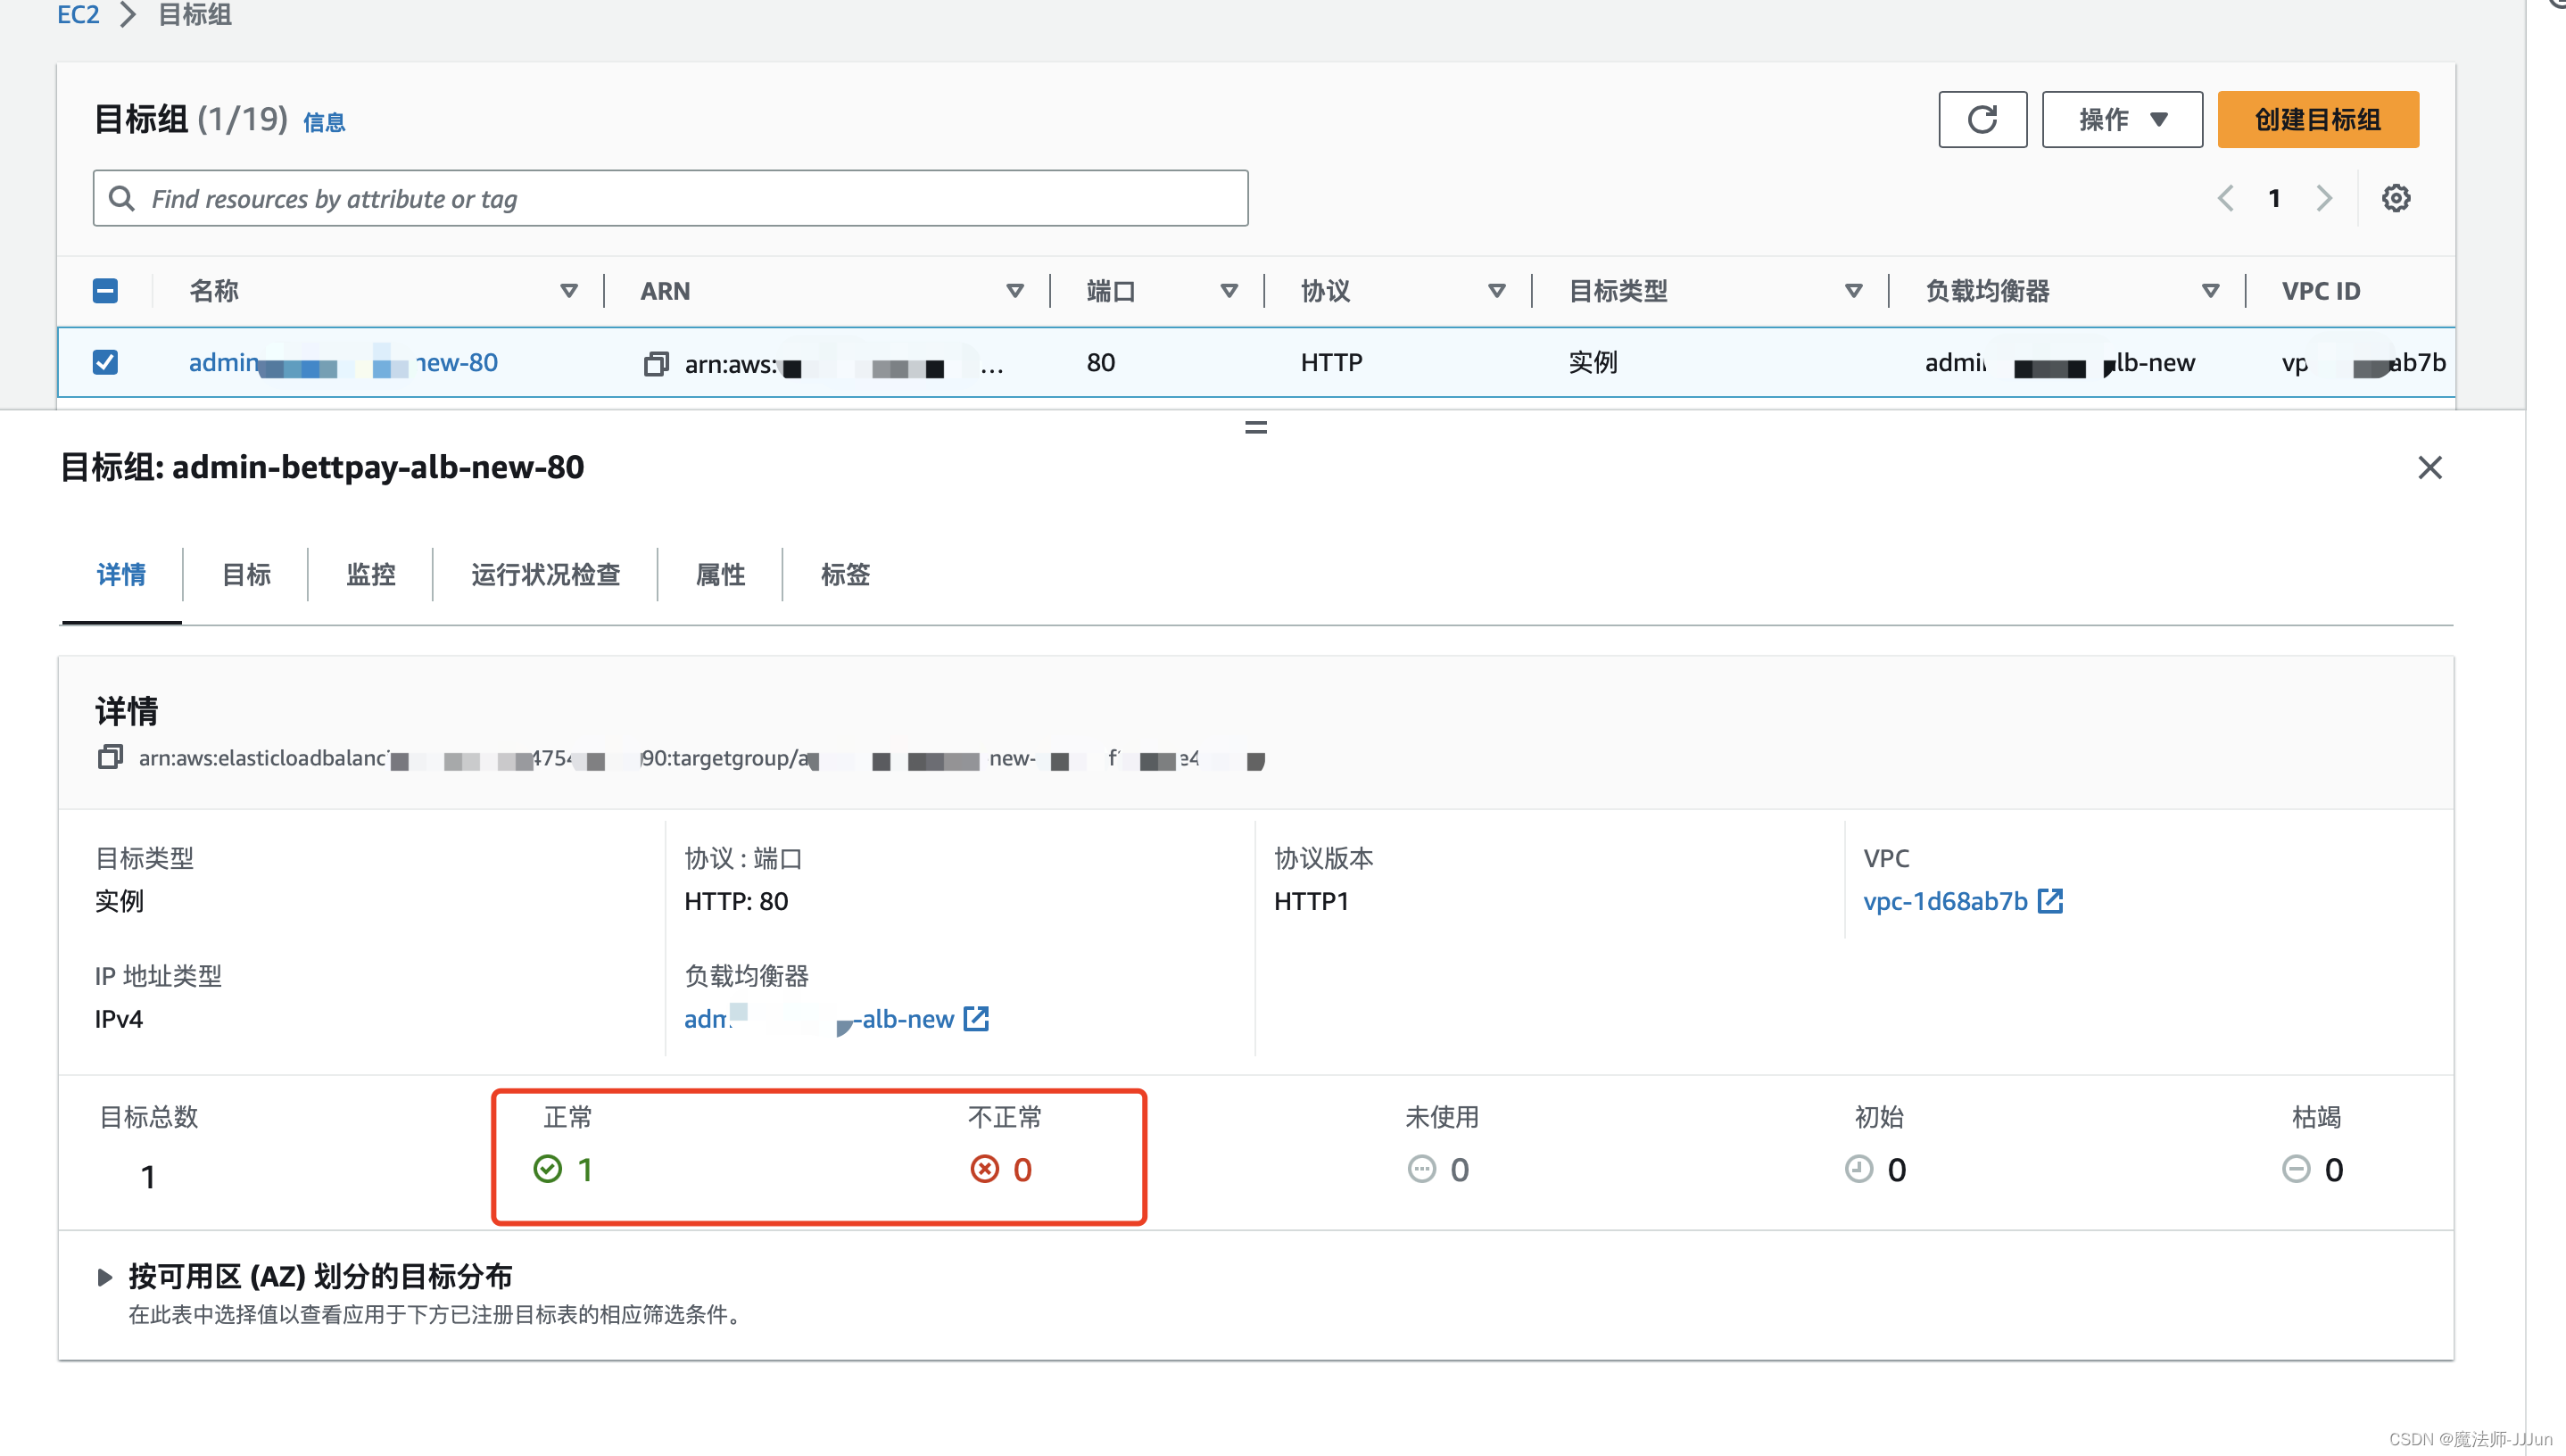
Task: Open load balancer external link icon
Action: coord(976,1019)
